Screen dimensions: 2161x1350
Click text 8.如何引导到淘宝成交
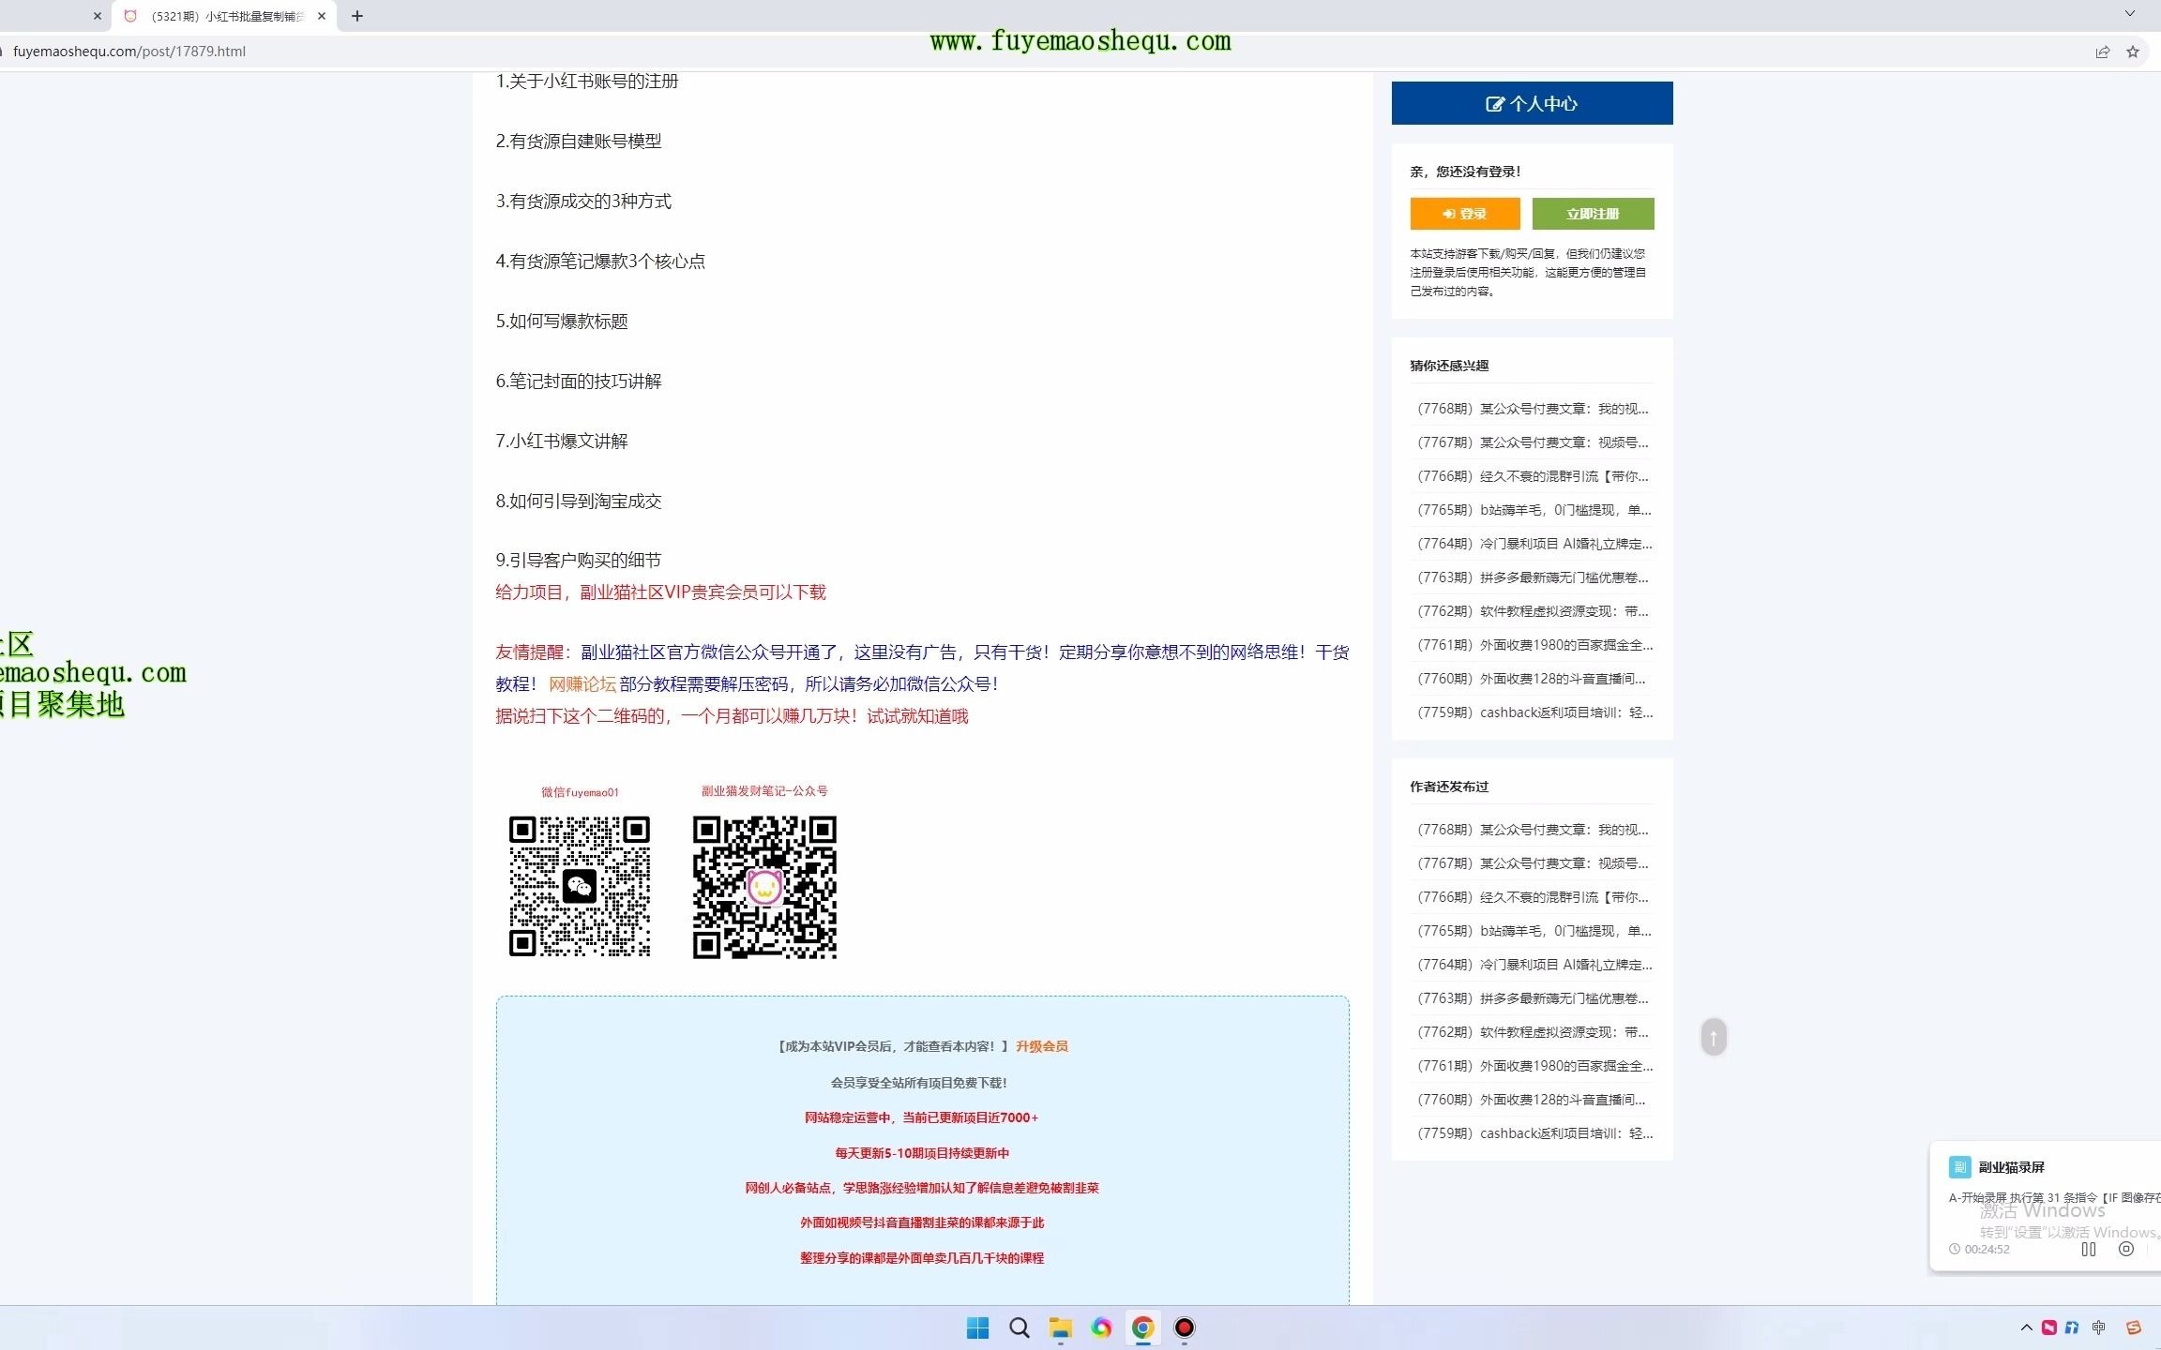pyautogui.click(x=579, y=502)
